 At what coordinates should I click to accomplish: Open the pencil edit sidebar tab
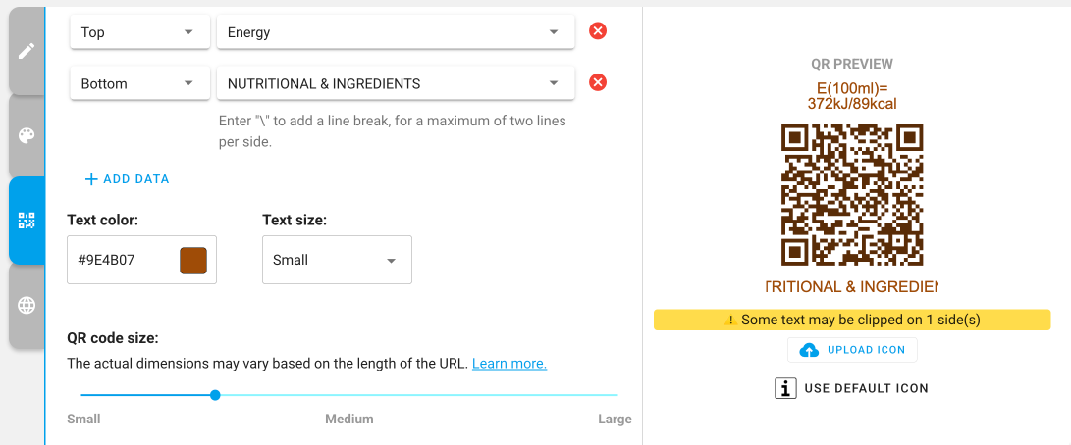point(27,51)
